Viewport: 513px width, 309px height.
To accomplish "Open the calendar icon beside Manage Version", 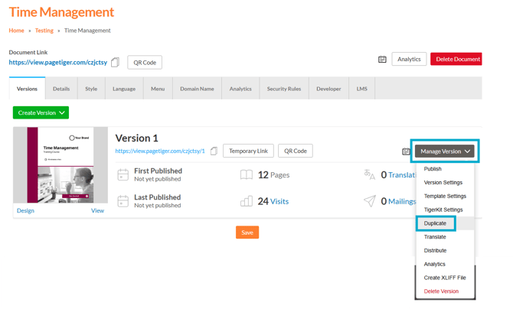I will [x=406, y=151].
